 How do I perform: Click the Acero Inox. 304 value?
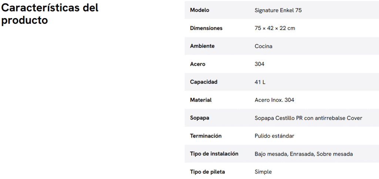coord(274,100)
